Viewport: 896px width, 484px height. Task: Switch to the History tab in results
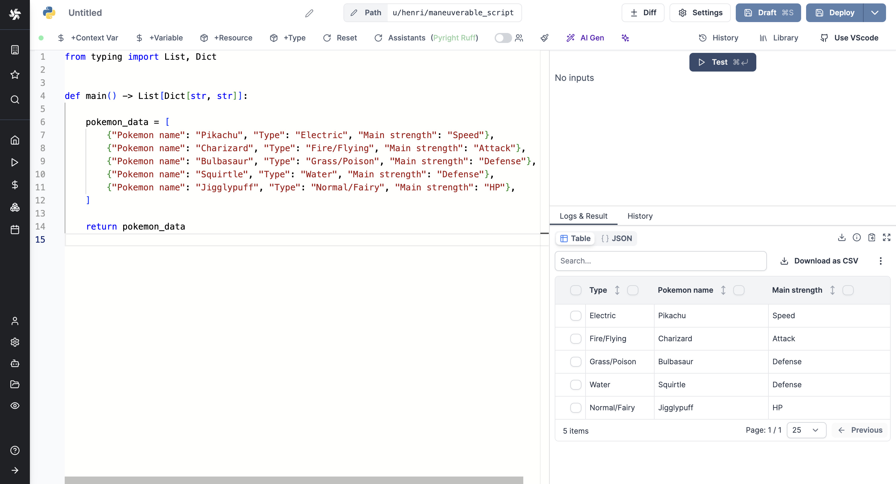click(640, 216)
